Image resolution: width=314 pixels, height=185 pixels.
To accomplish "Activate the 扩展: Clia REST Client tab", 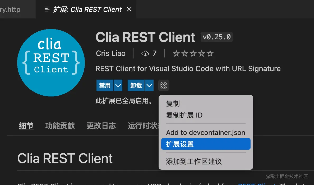I will (x=86, y=9).
